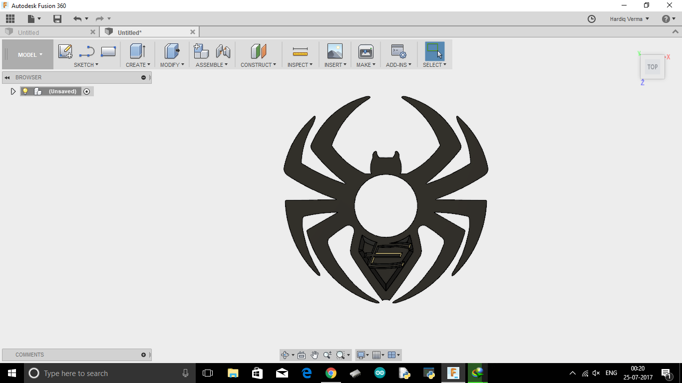Close the Untitled* tab
Viewport: 682px width, 383px height.
tap(193, 32)
